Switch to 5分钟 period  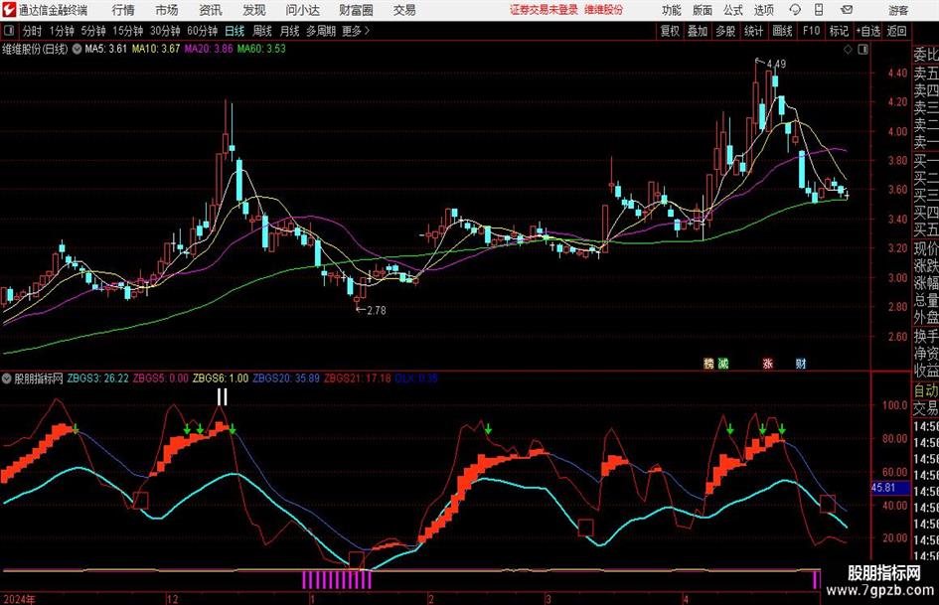pos(93,31)
